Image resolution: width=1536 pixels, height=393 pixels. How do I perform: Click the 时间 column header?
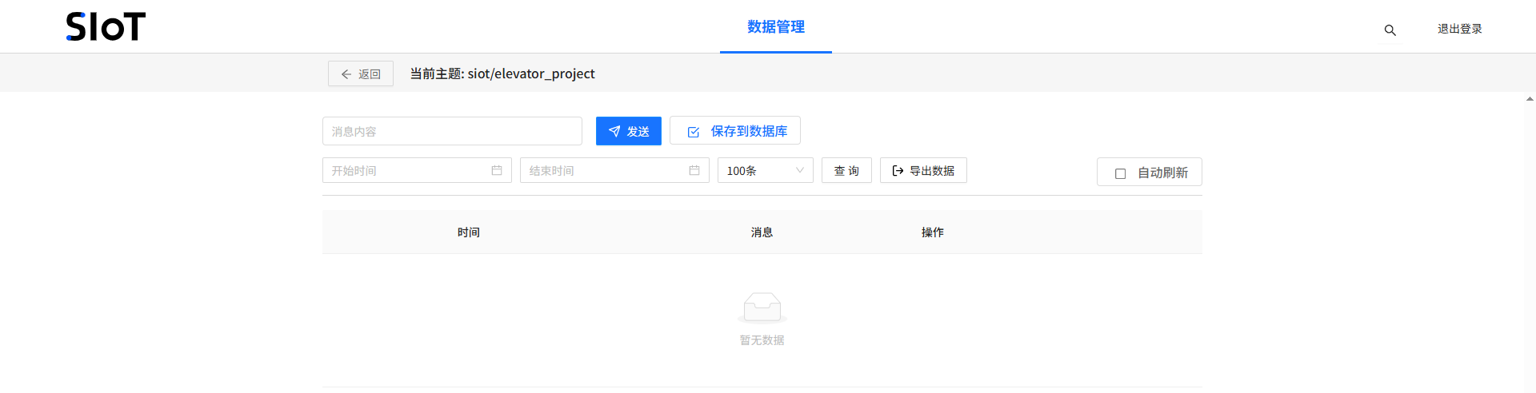(x=468, y=232)
